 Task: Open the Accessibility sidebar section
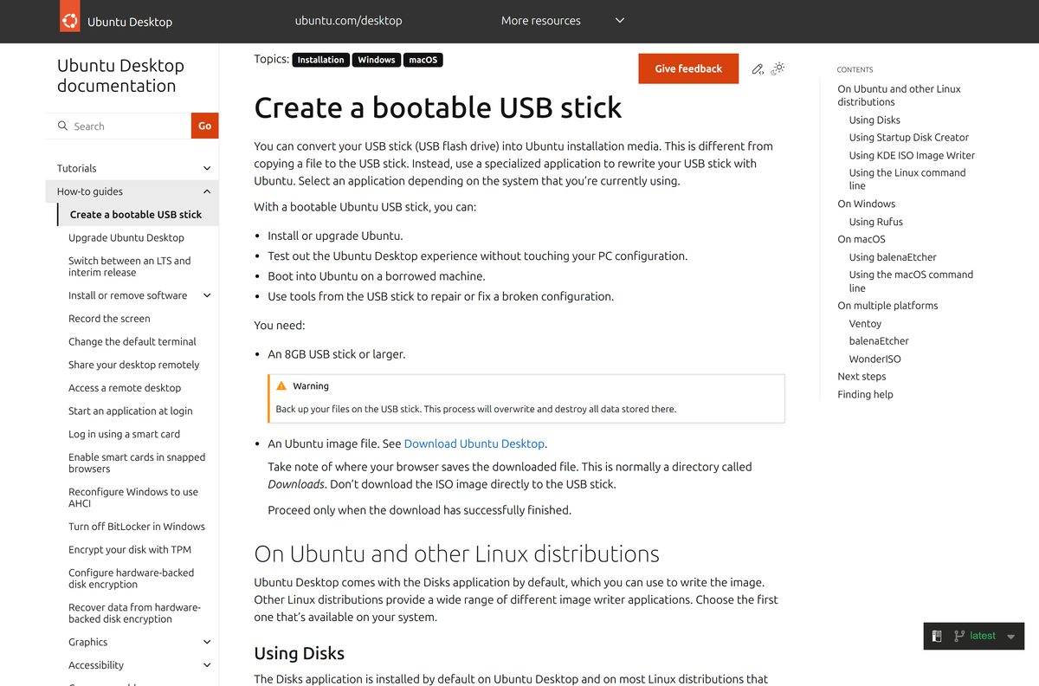[96, 665]
